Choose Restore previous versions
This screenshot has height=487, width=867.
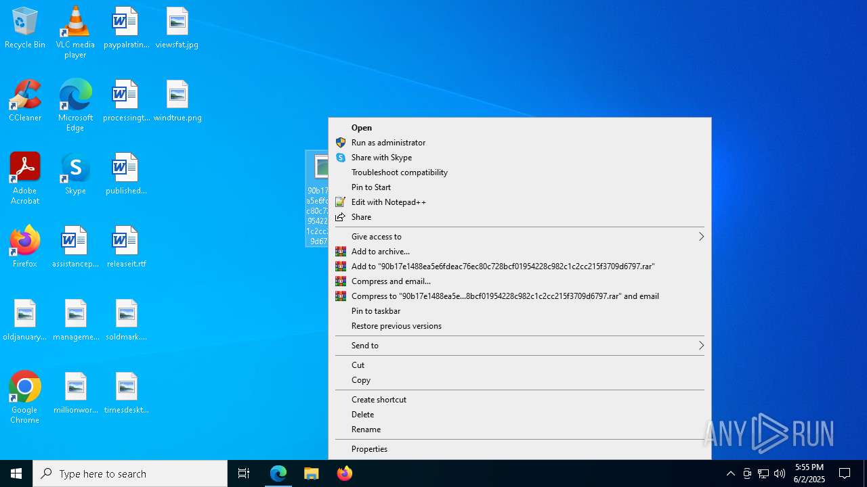520,326
